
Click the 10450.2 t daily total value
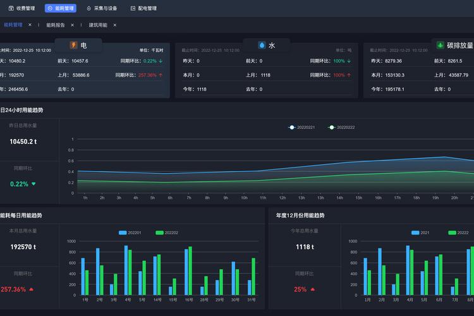point(23,142)
